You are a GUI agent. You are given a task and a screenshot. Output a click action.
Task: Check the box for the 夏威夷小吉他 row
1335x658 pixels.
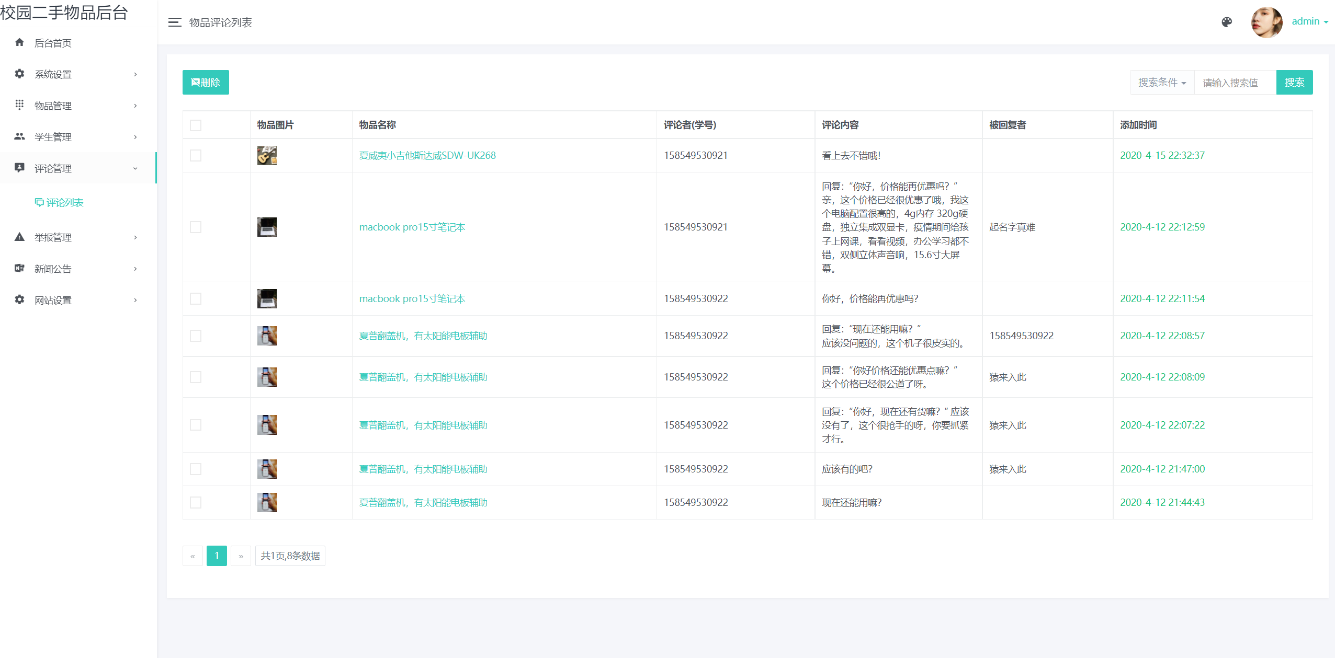click(x=196, y=155)
